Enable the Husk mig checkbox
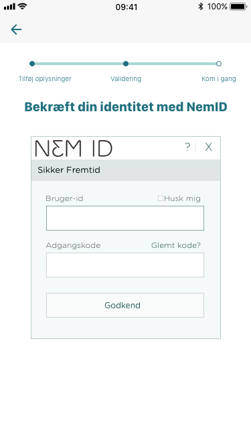 (x=161, y=198)
